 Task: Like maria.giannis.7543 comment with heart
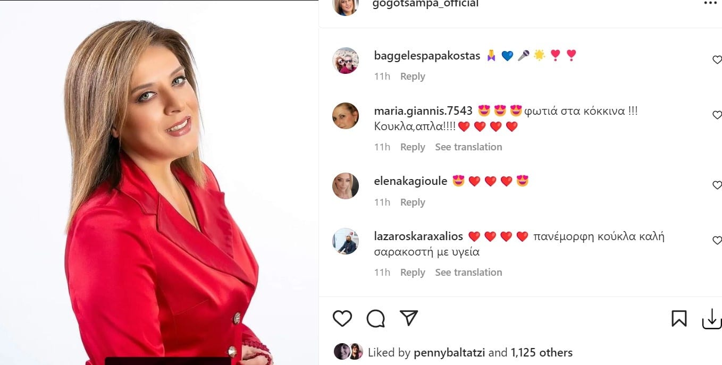pyautogui.click(x=717, y=115)
